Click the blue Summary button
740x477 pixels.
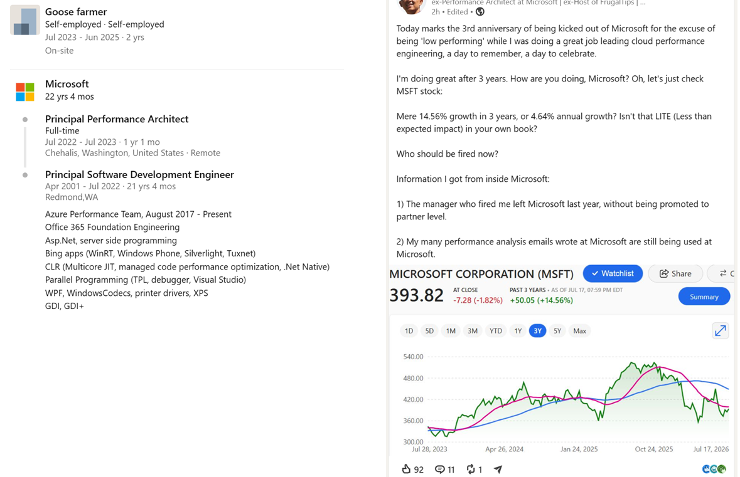[704, 296]
